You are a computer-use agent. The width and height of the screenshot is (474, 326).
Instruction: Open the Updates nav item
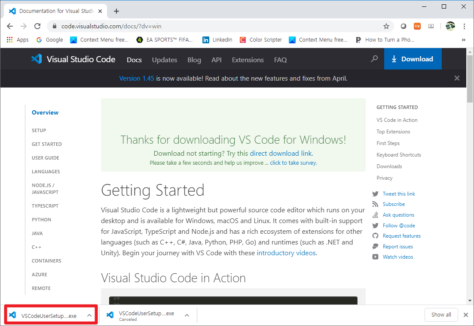[165, 60]
